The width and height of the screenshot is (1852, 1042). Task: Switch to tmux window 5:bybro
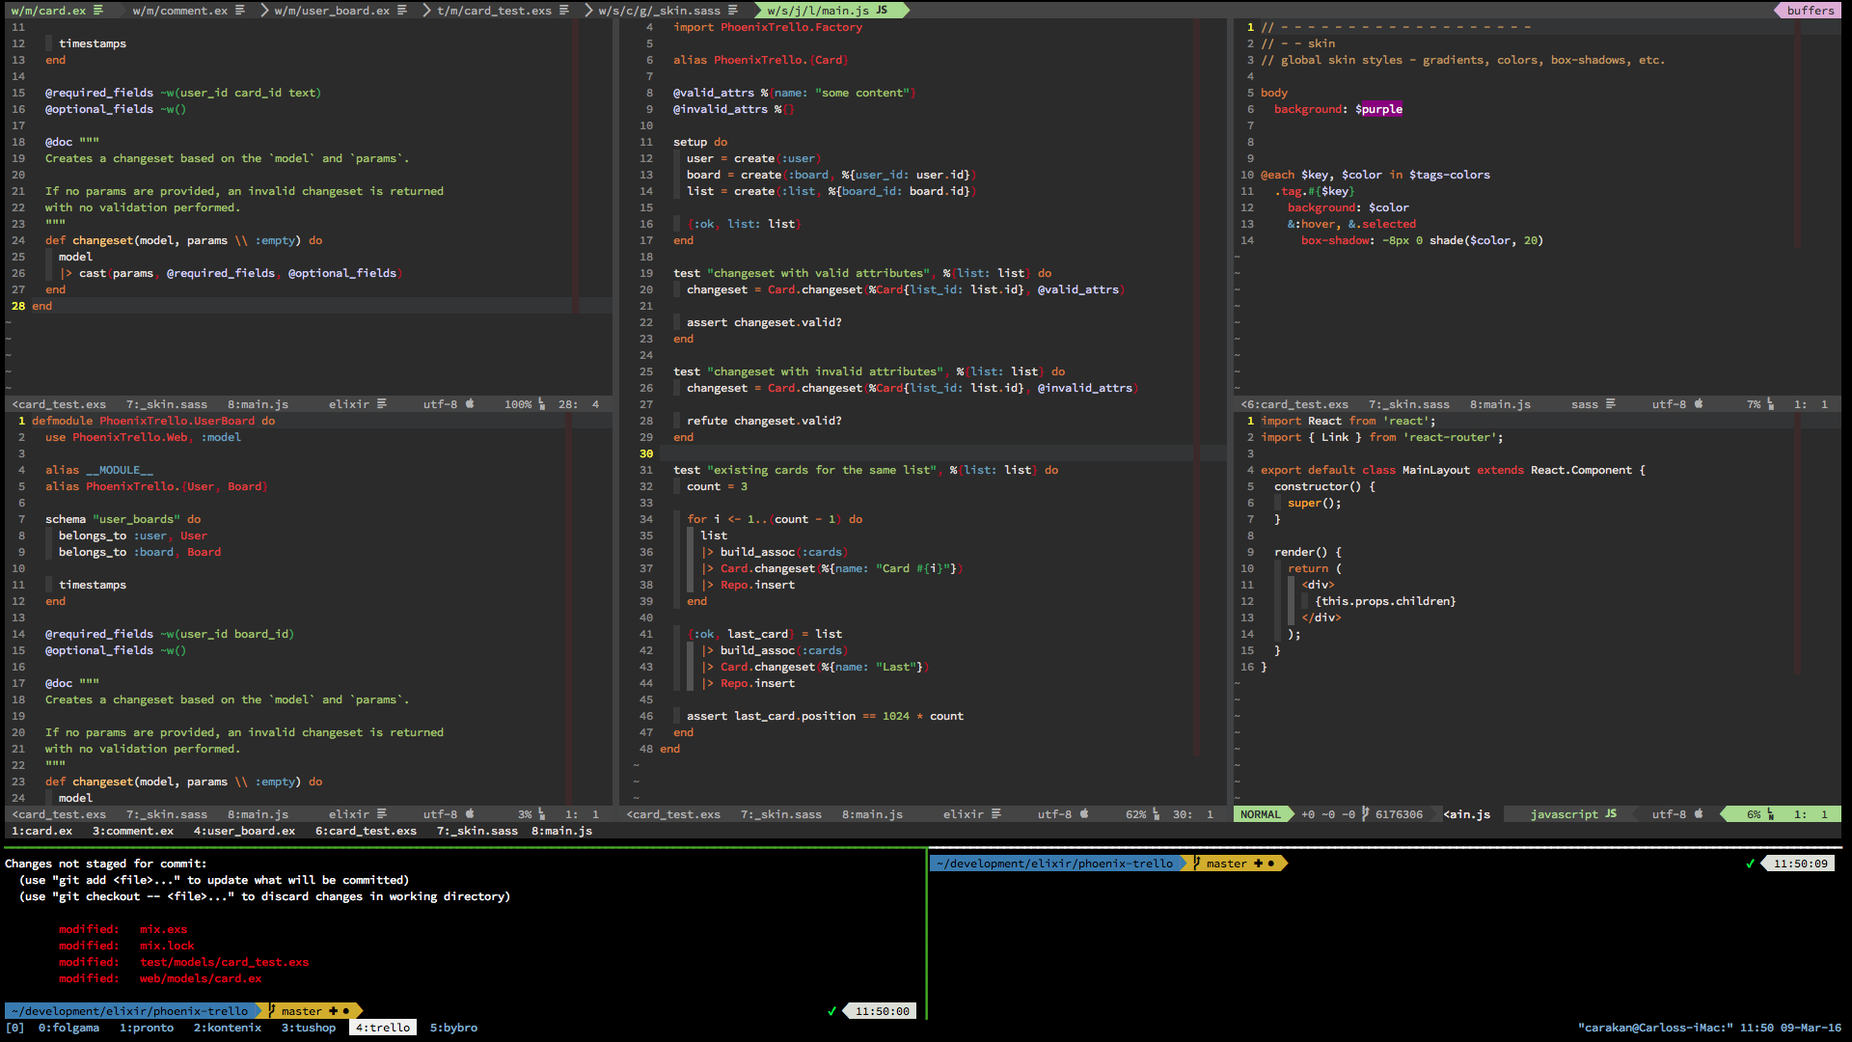pyautogui.click(x=453, y=1028)
